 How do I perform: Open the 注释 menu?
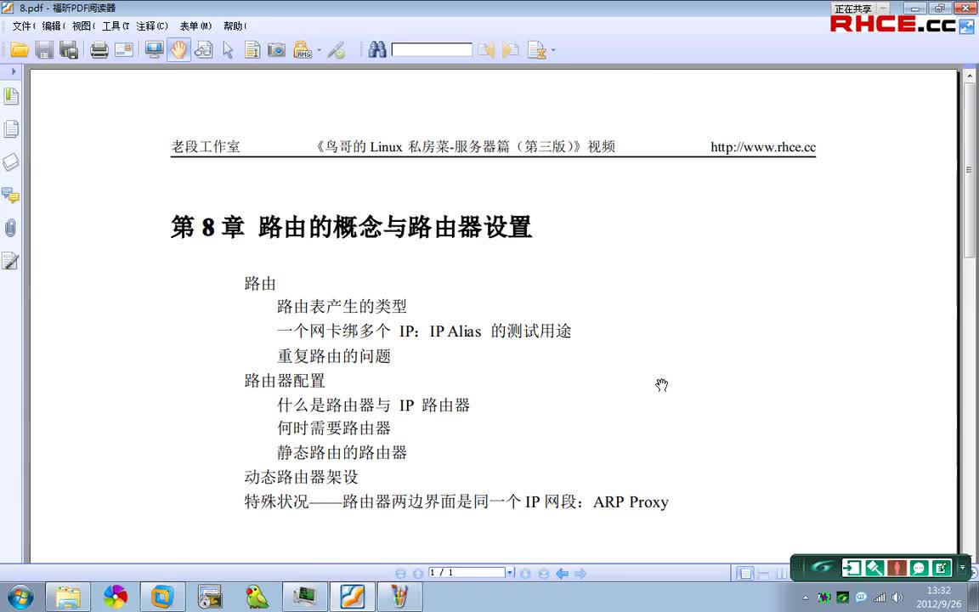[152, 26]
